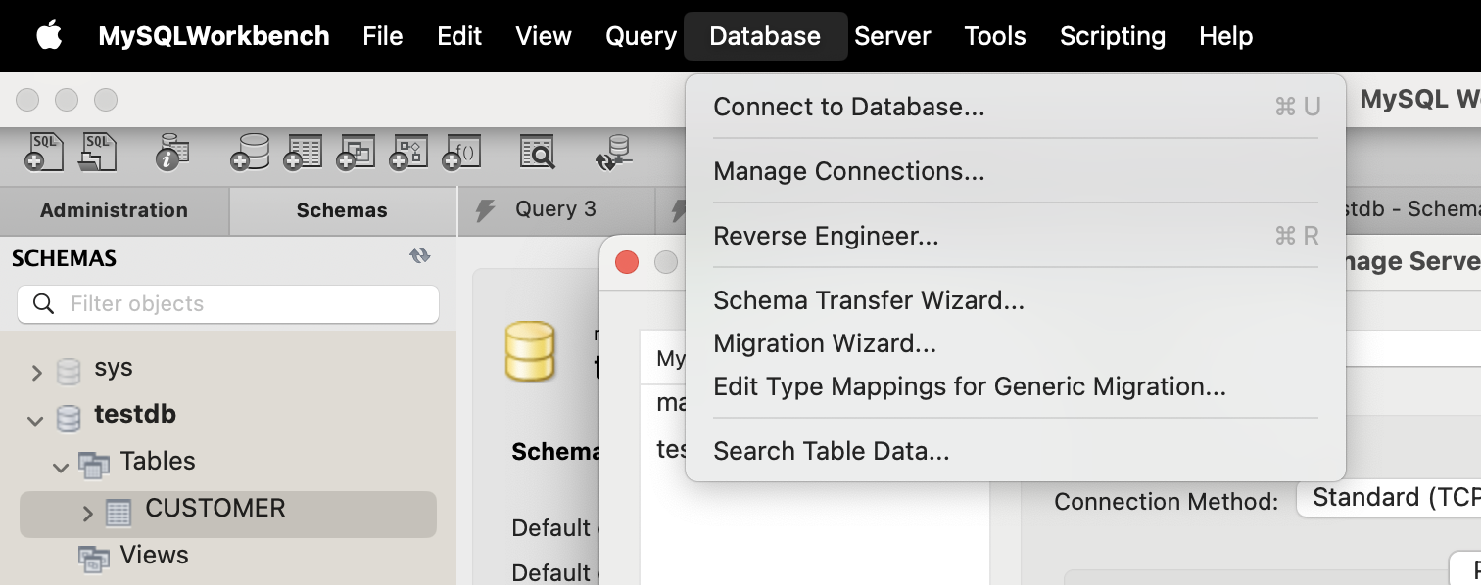Click into the Filter objects field
Screen dimensions: 1481x585
click(x=228, y=304)
